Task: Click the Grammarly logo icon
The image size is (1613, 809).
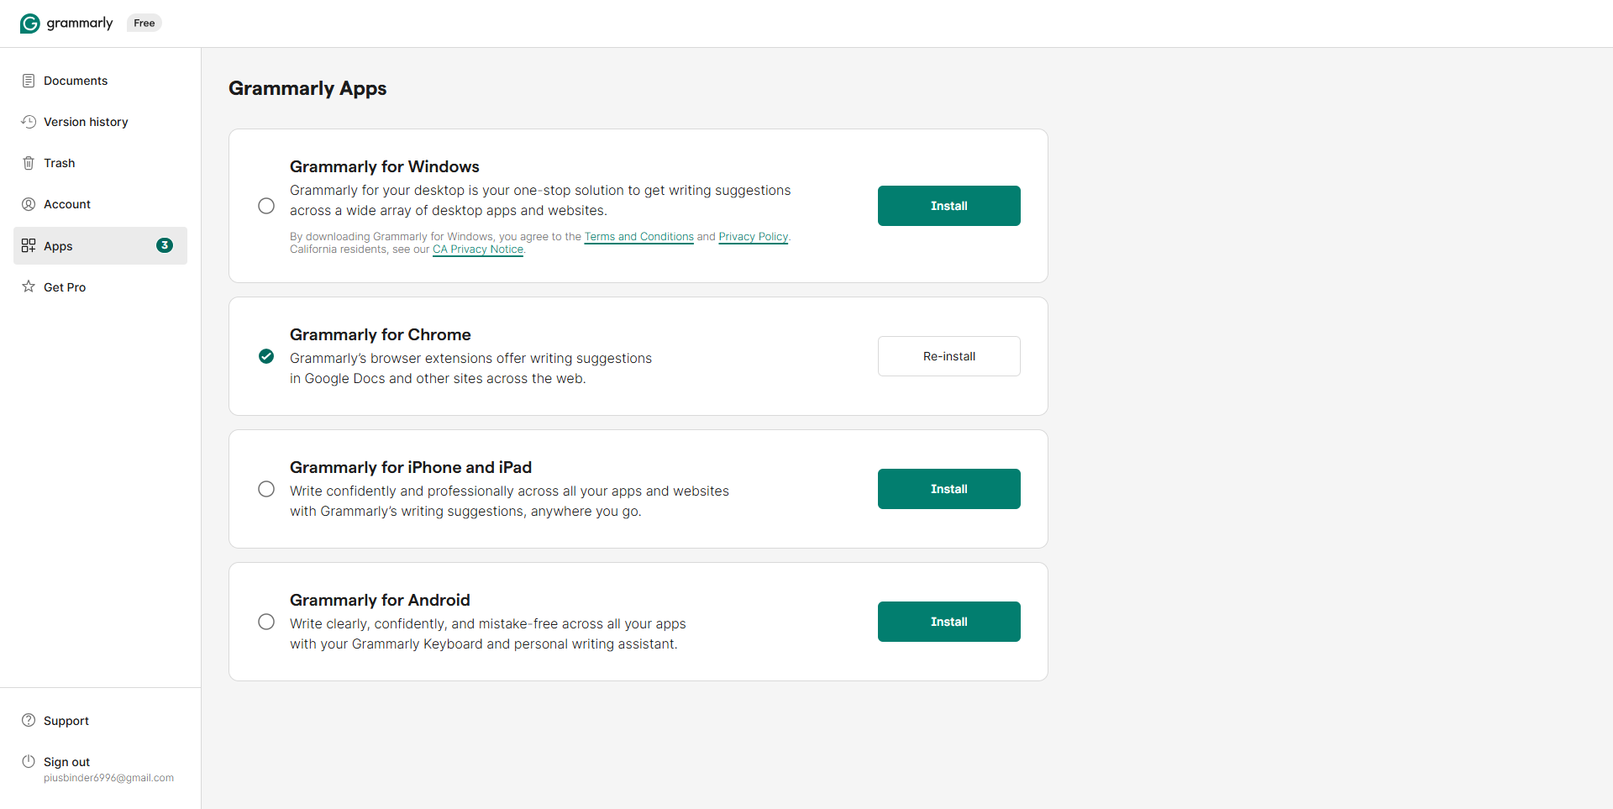Action: pyautogui.click(x=30, y=24)
